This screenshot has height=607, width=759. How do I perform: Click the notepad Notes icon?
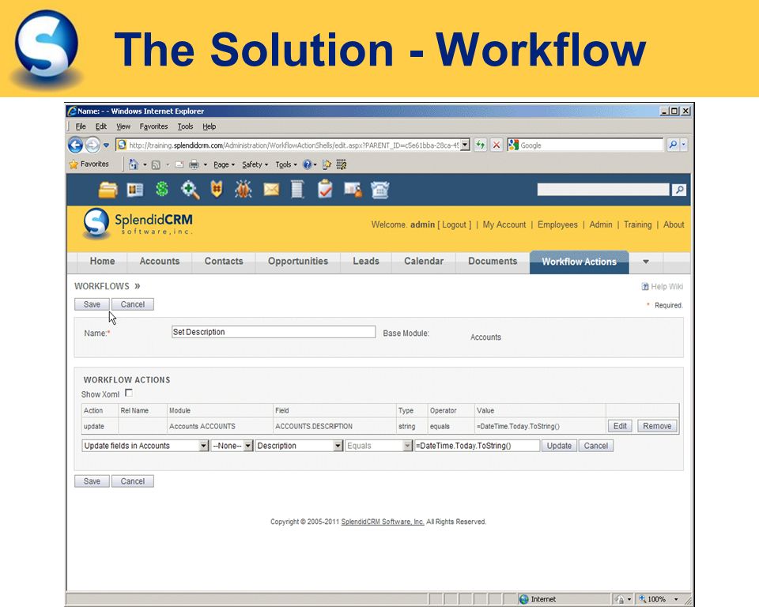coord(297,189)
